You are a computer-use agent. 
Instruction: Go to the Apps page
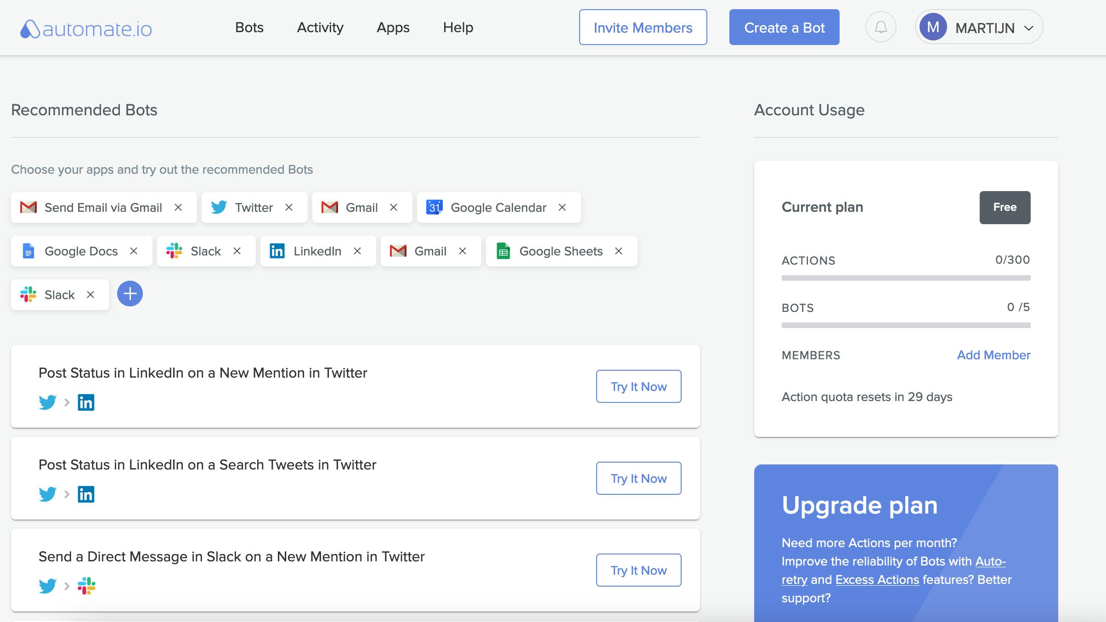[393, 28]
